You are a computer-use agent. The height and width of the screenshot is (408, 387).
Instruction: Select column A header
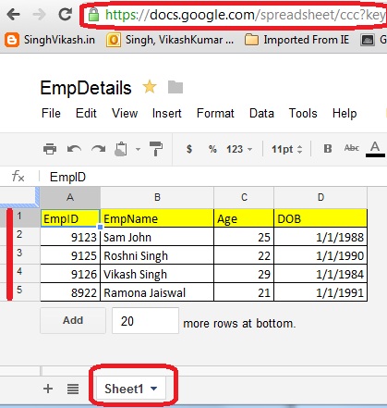[70, 197]
